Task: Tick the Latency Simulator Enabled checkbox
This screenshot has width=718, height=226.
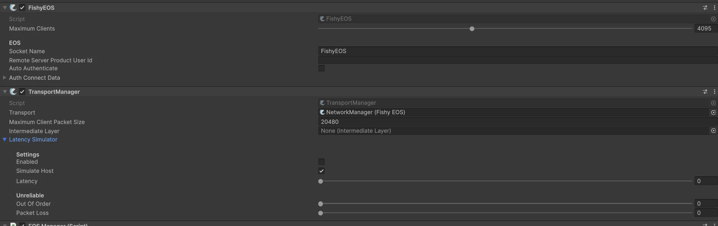Action: pos(322,162)
